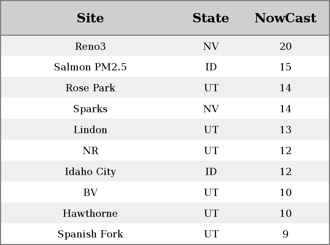Image resolution: width=330 pixels, height=245 pixels.
Task: Click the State column header
Action: pyautogui.click(x=211, y=18)
